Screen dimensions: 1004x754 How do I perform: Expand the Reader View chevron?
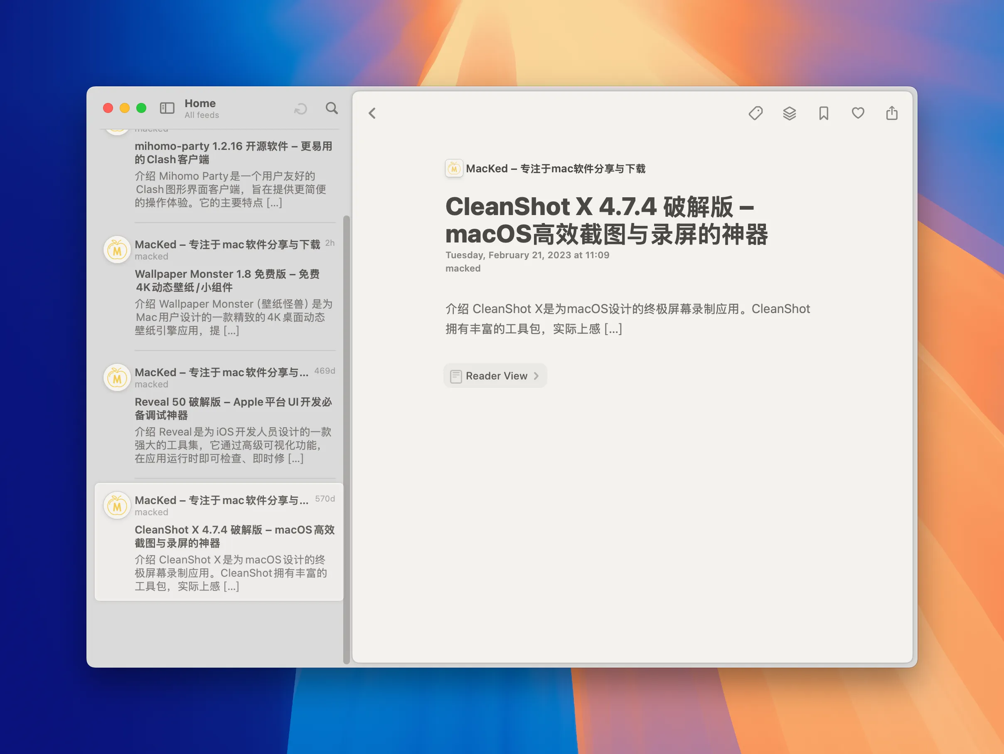(x=536, y=376)
